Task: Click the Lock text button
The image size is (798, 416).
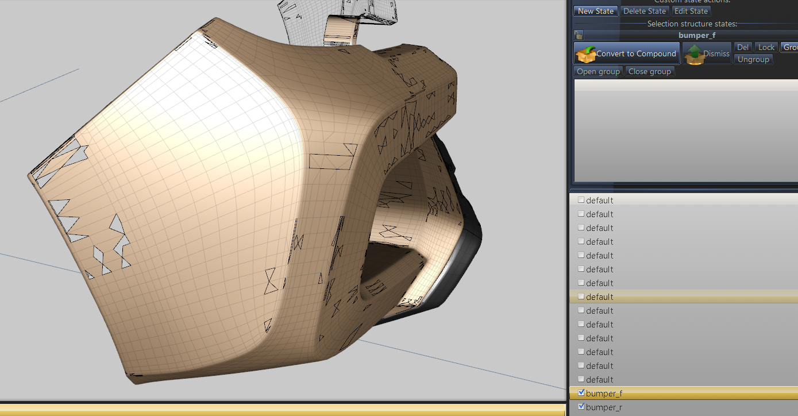Action: tap(766, 48)
